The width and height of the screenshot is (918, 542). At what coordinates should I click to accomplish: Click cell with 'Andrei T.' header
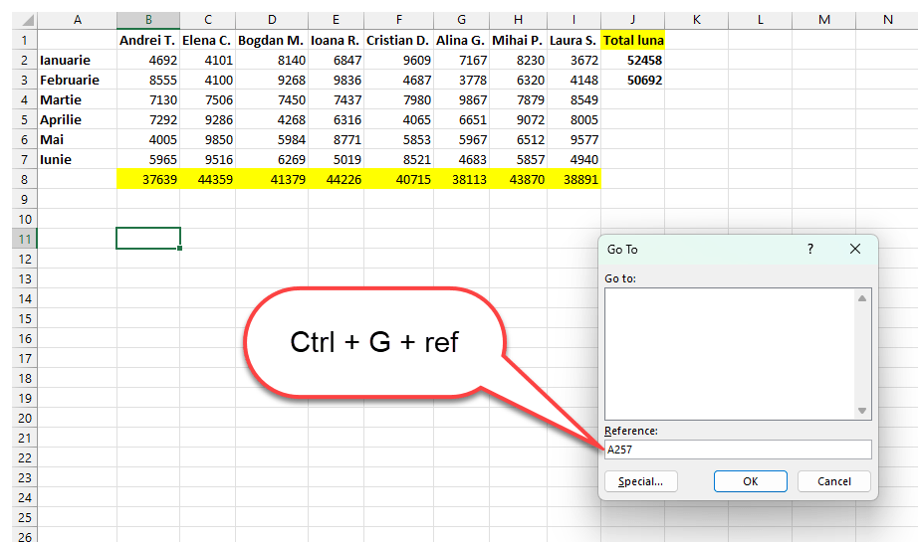click(148, 41)
